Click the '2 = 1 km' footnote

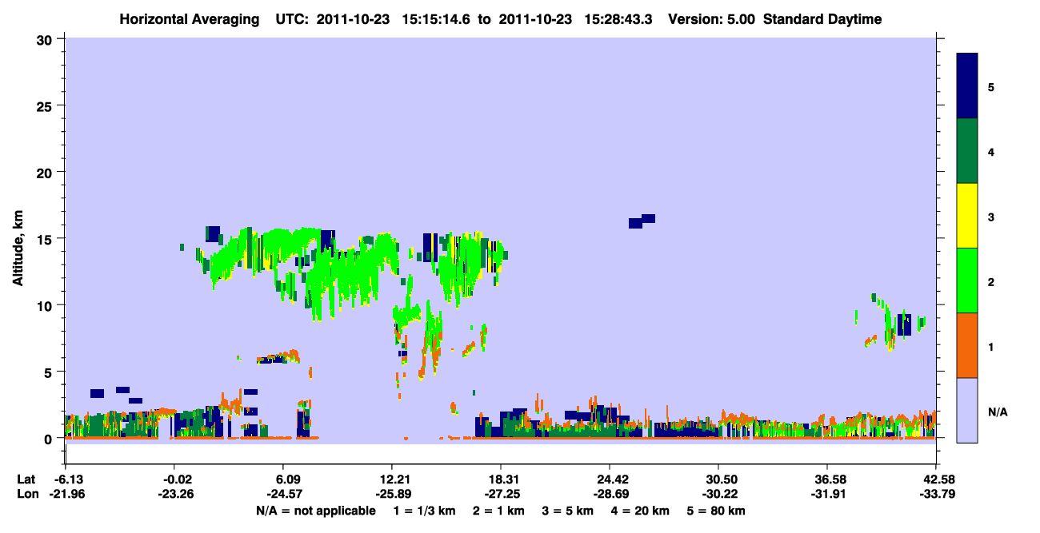(499, 511)
